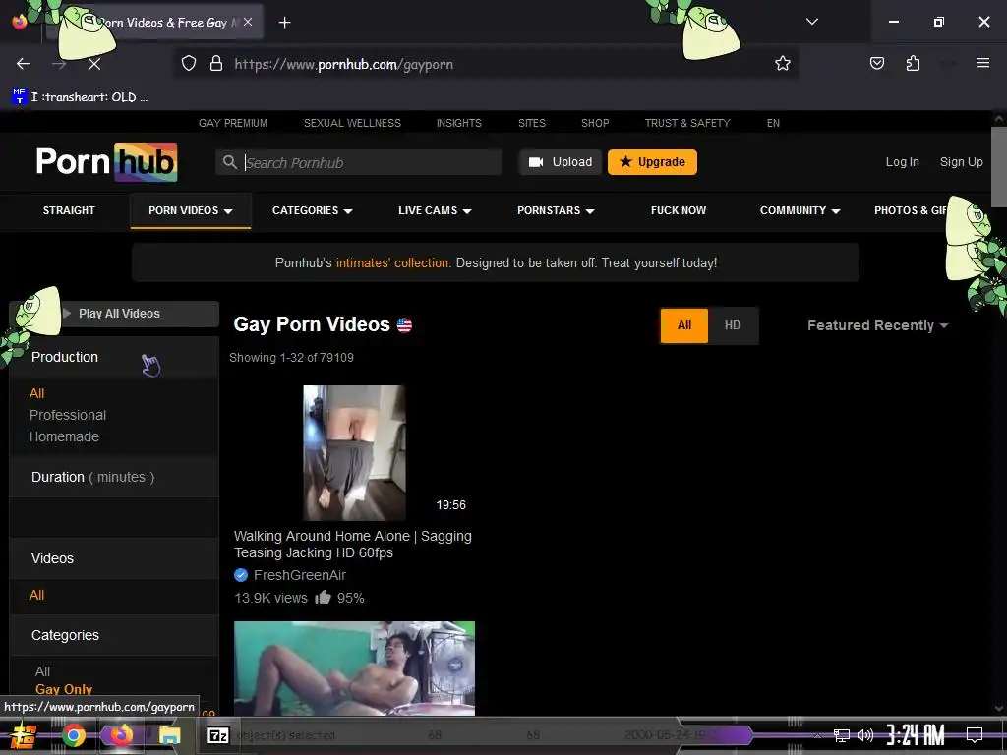The image size is (1007, 755).
Task: Click the taskbar clock showing 3:24 AM
Action: point(916,735)
